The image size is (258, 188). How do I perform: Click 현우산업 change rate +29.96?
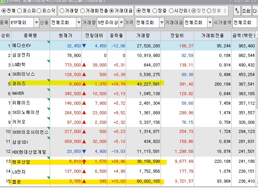coord(118,161)
